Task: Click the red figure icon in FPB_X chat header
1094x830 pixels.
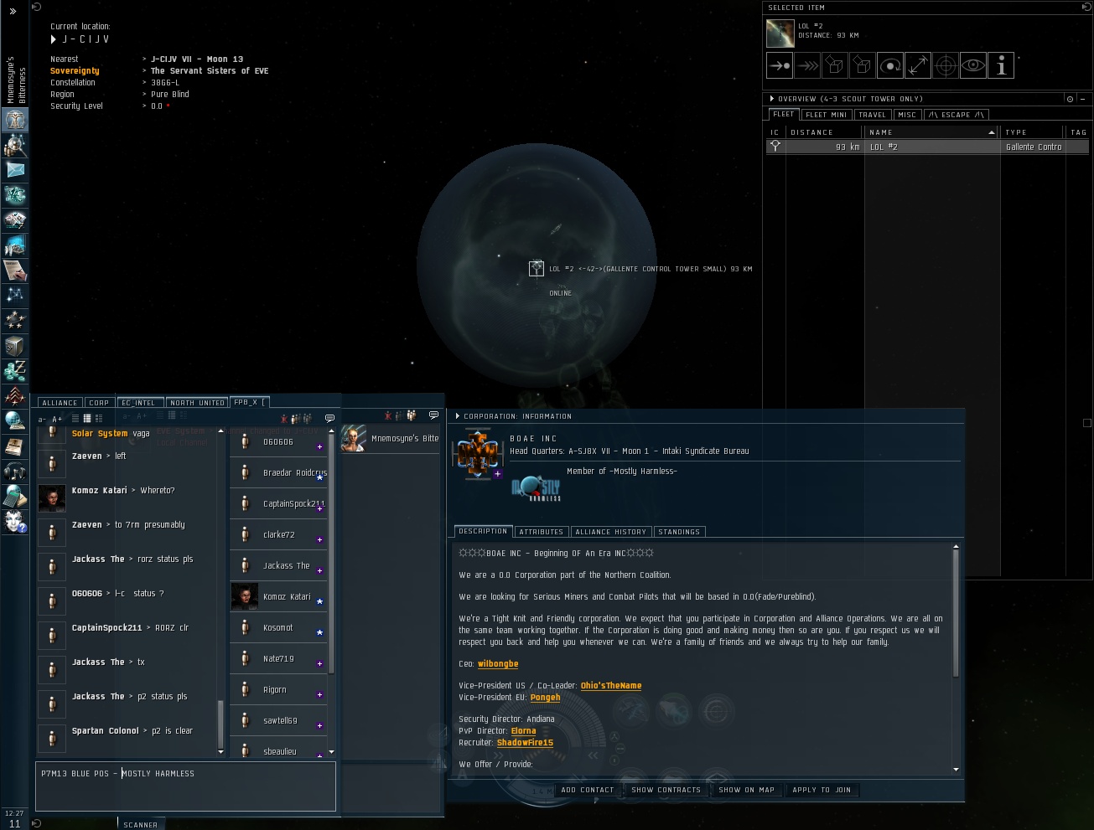Action: point(284,418)
